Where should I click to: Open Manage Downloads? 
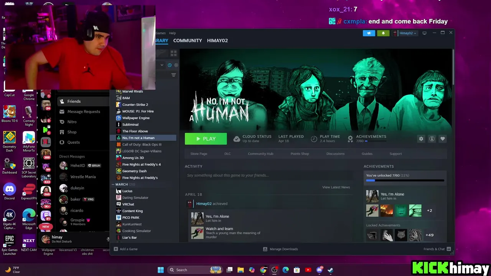[x=280, y=249]
